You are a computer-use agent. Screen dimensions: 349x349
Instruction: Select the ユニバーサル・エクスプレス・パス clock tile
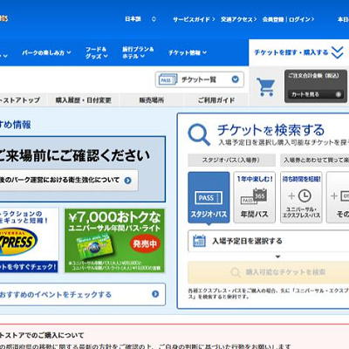(x=301, y=197)
